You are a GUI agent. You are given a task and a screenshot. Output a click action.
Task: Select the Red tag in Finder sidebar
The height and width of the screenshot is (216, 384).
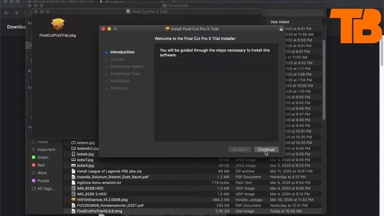tap(38, 166)
